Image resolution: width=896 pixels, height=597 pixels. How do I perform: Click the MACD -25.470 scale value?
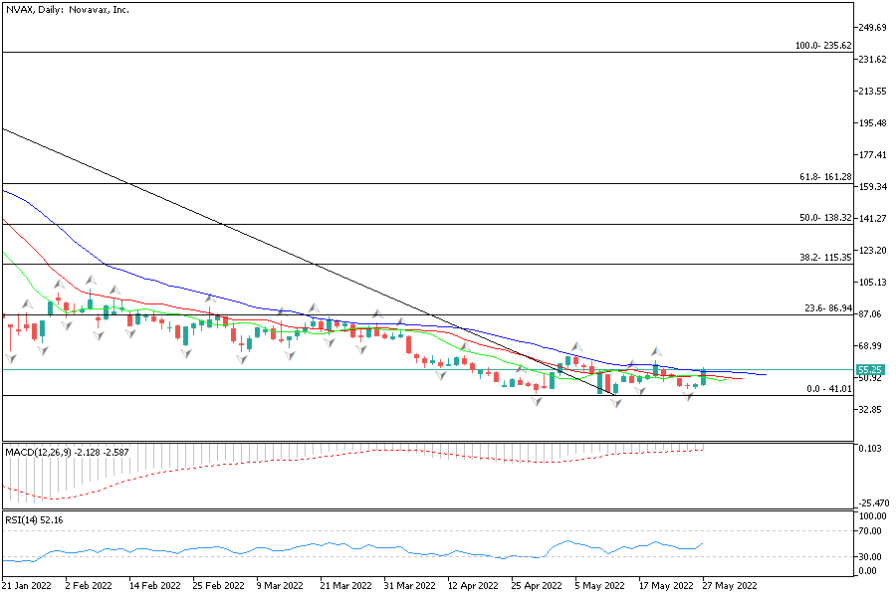(872, 503)
